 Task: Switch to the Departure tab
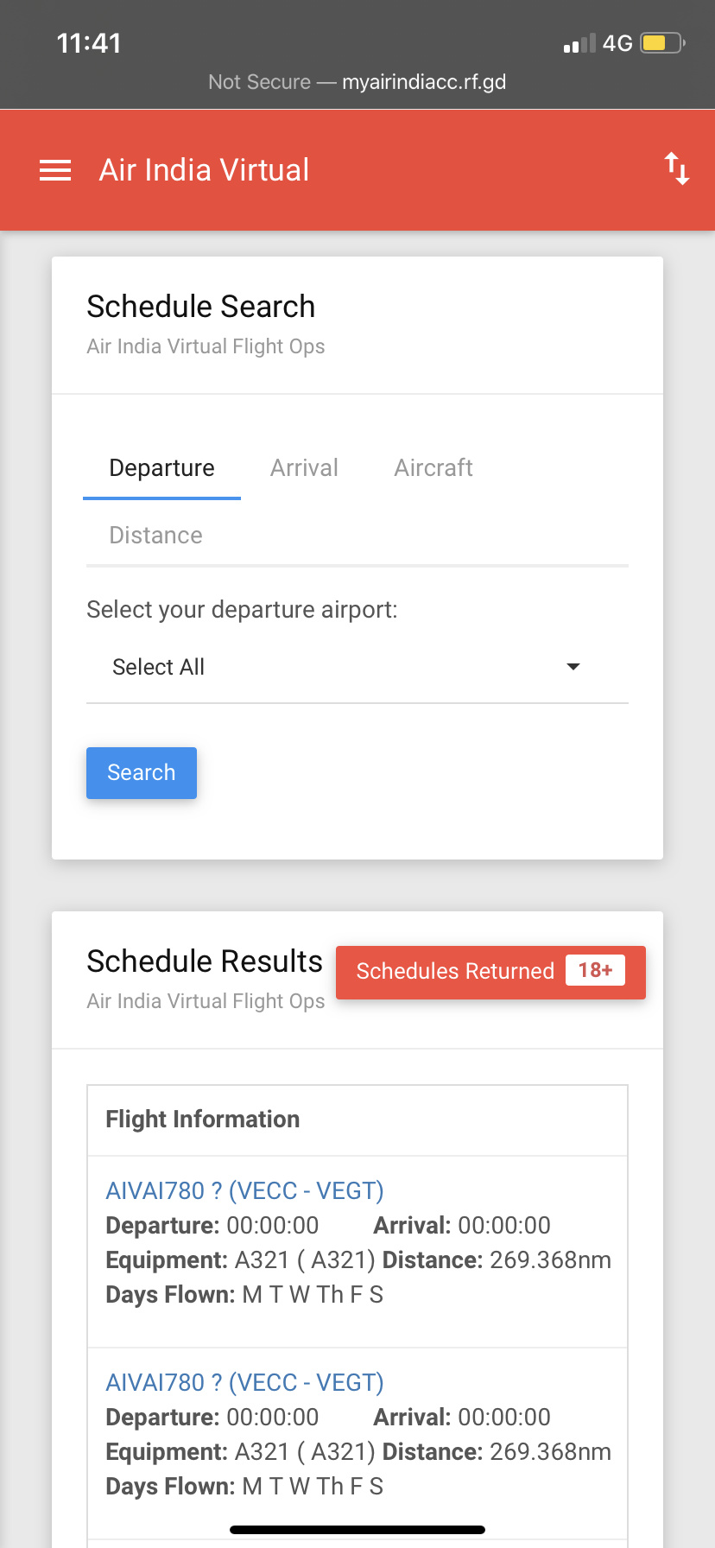(x=161, y=468)
